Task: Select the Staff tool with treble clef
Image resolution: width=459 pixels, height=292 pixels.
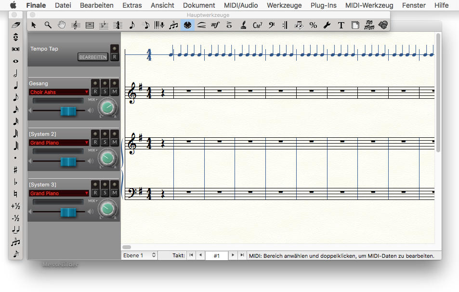Action: tap(76, 25)
